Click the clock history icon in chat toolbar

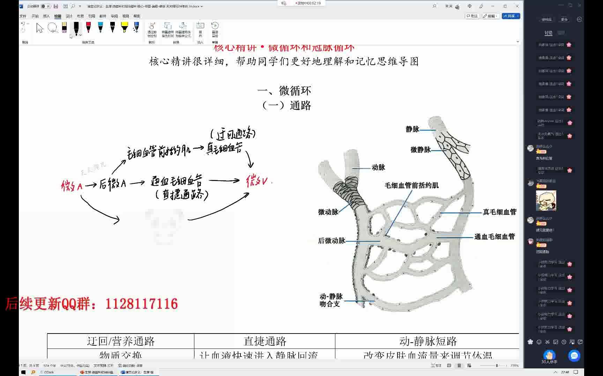564,342
